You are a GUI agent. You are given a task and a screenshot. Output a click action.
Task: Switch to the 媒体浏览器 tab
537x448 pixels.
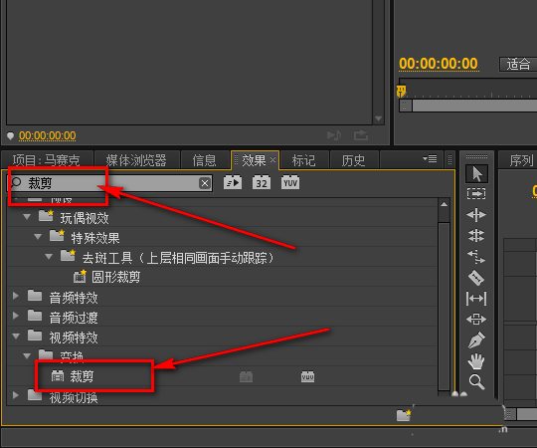[x=136, y=160]
